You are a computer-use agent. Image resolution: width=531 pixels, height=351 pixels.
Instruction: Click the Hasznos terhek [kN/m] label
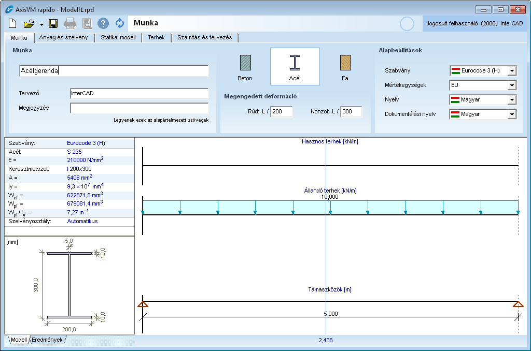tap(330, 141)
